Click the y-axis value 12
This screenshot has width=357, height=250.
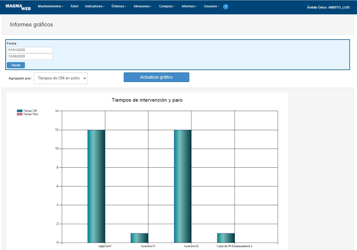point(57,130)
